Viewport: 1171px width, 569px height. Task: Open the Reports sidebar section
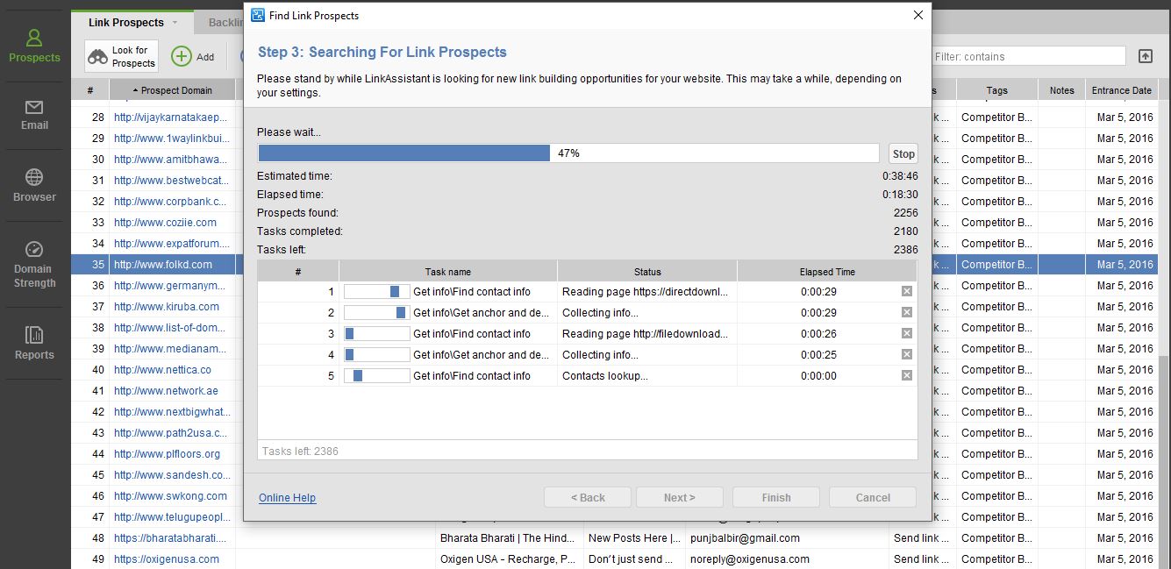coord(34,343)
